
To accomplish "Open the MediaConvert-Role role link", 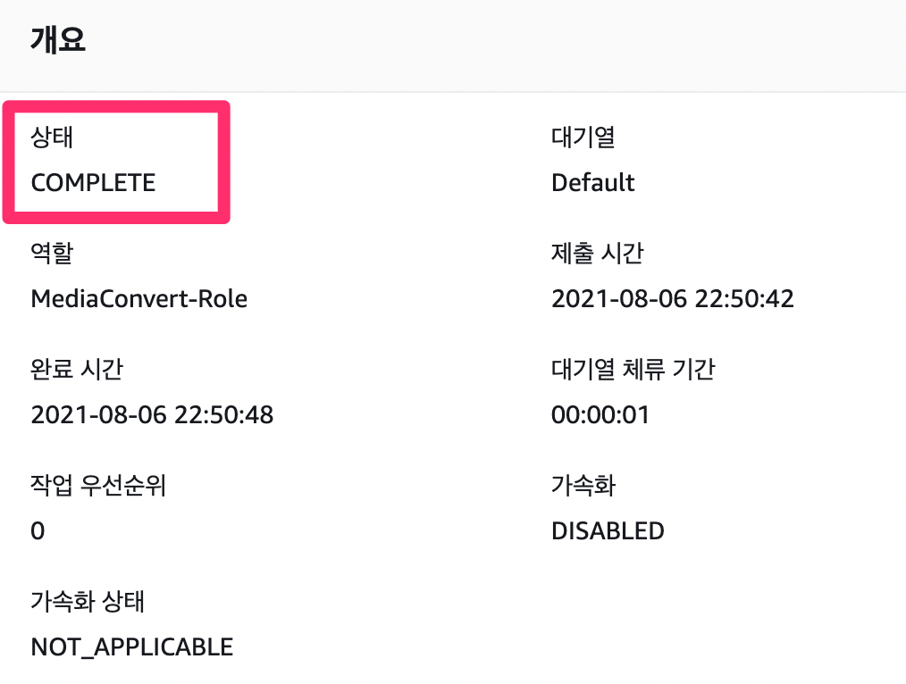I will tap(138, 298).
